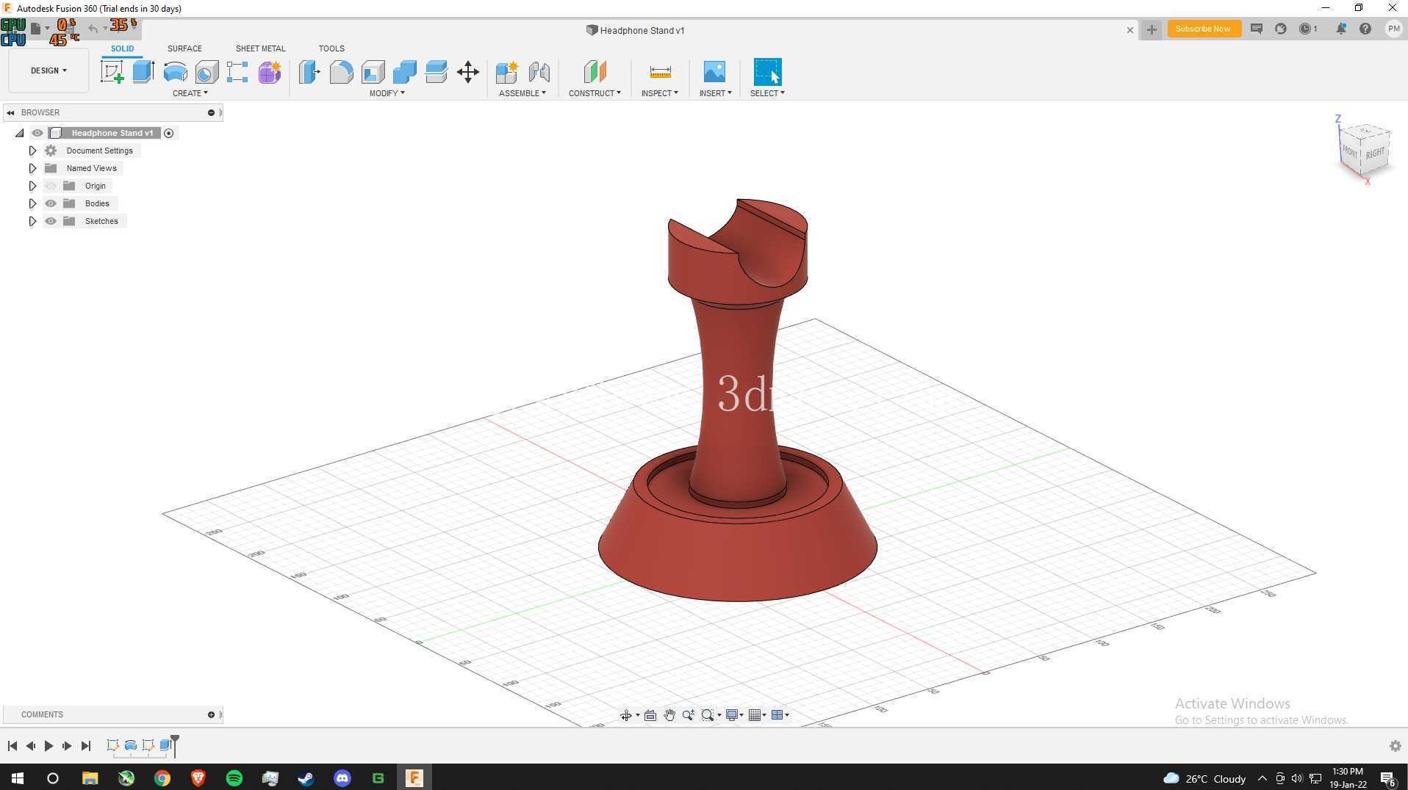The image size is (1408, 790).
Task: Expand the Bodies node
Action: pos(32,203)
